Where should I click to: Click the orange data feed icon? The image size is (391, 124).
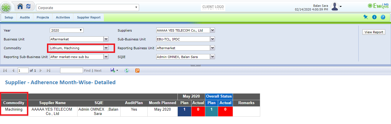click(x=137, y=71)
